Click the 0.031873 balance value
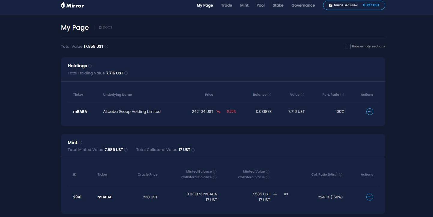The image size is (433, 217). [x=264, y=112]
